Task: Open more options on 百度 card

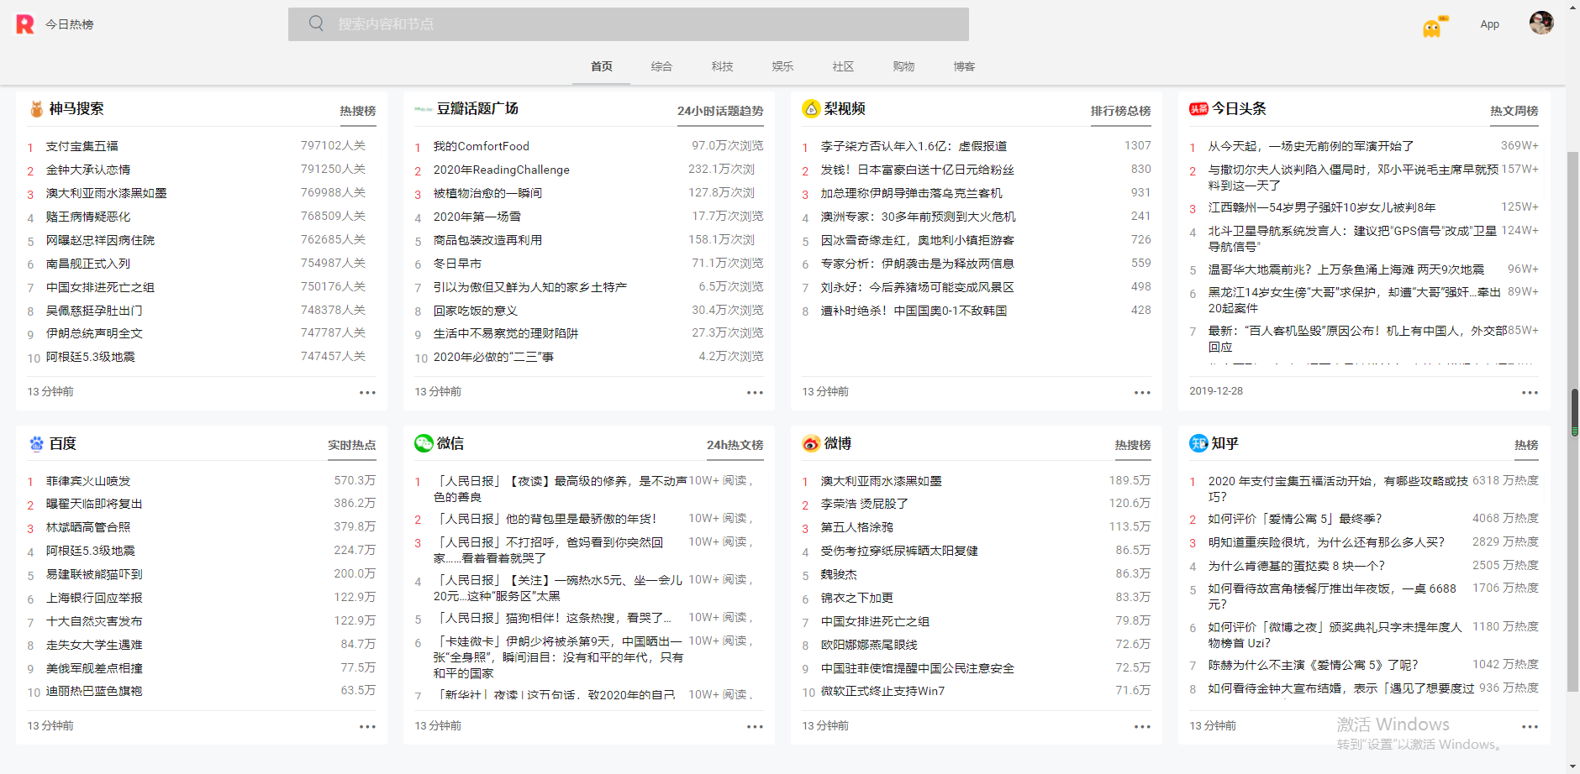Action: click(x=367, y=726)
